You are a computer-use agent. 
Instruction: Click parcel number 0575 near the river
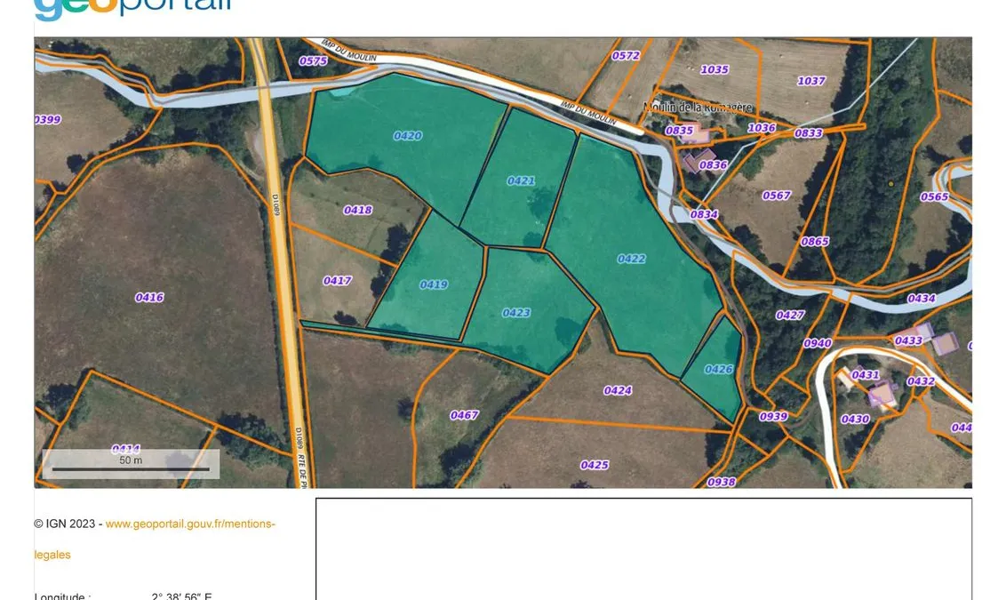313,61
